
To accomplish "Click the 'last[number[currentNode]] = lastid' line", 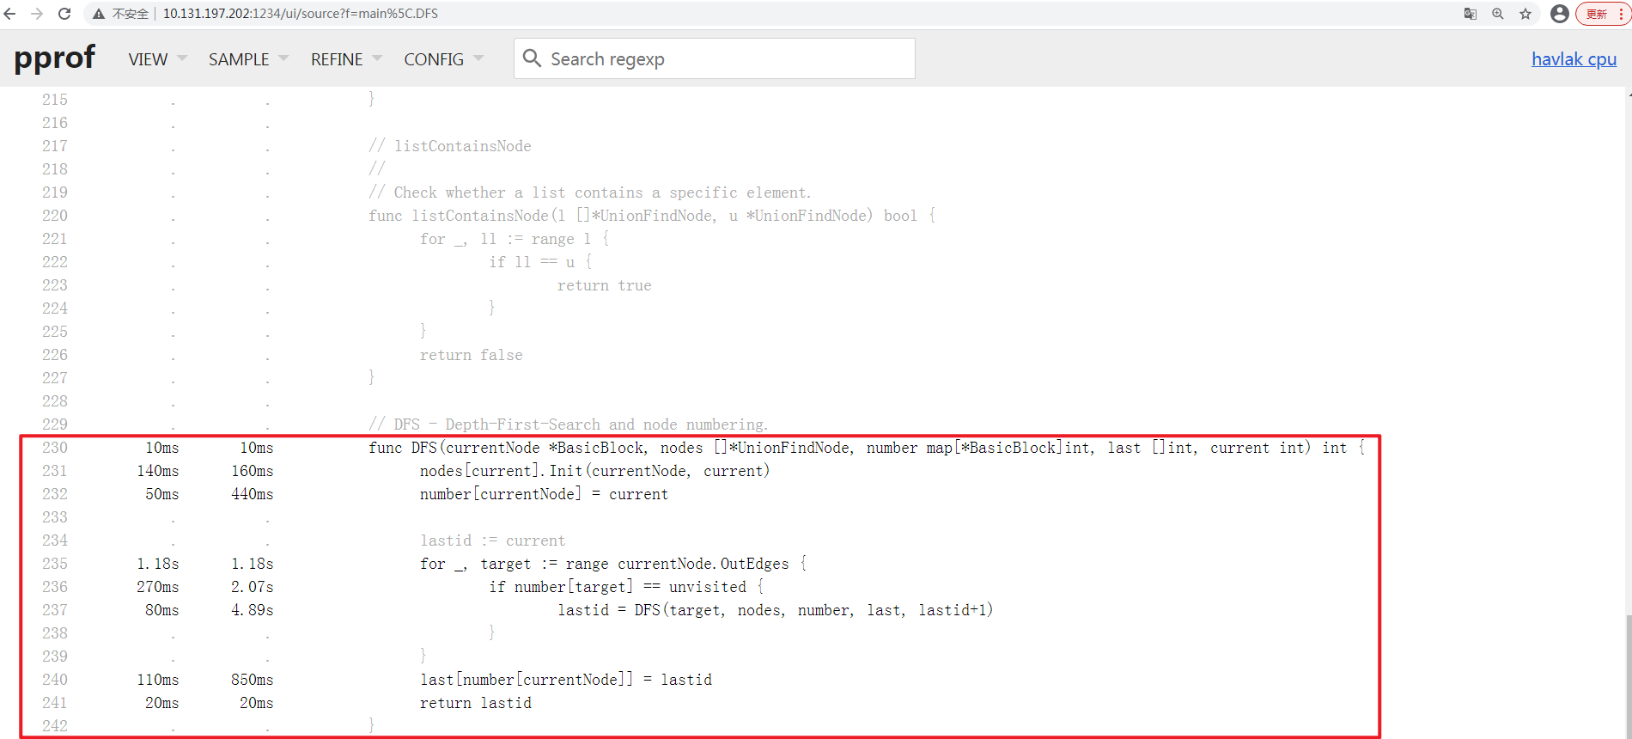I will pos(566,680).
